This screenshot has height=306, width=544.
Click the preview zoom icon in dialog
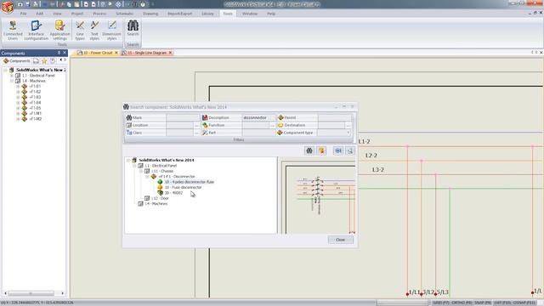click(350, 150)
